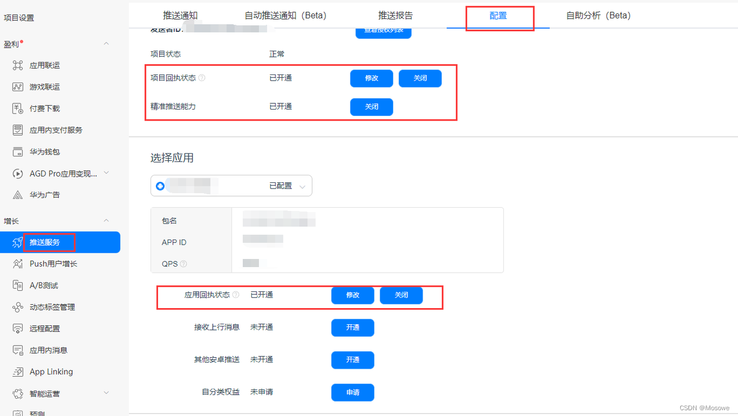Click the AGD Pro play icon
Image resolution: width=738 pixels, height=416 pixels.
coord(18,174)
